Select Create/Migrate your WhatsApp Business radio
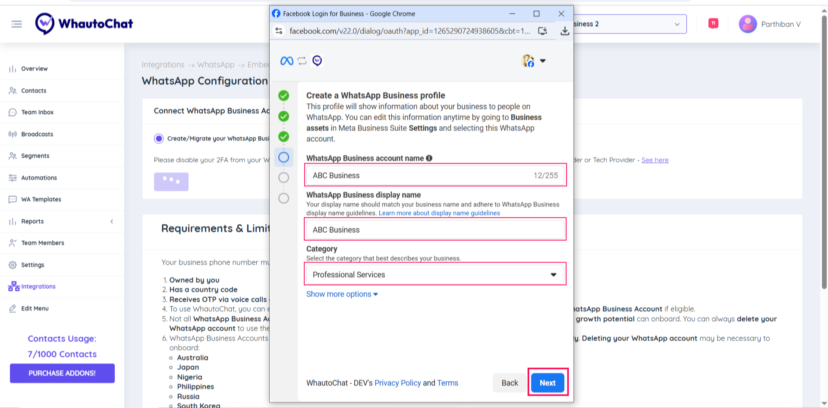The image size is (828, 408). pos(159,138)
